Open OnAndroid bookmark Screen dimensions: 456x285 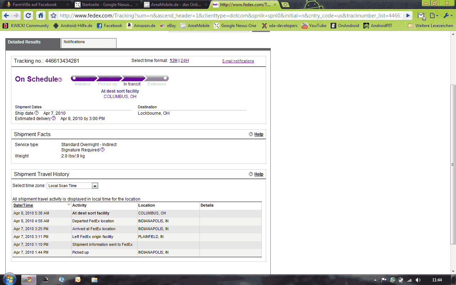[x=345, y=26]
